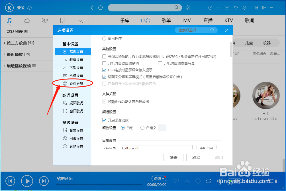This screenshot has width=286, height=191.
Task: Switch to the 歌词 tab
Action: [x=250, y=21]
